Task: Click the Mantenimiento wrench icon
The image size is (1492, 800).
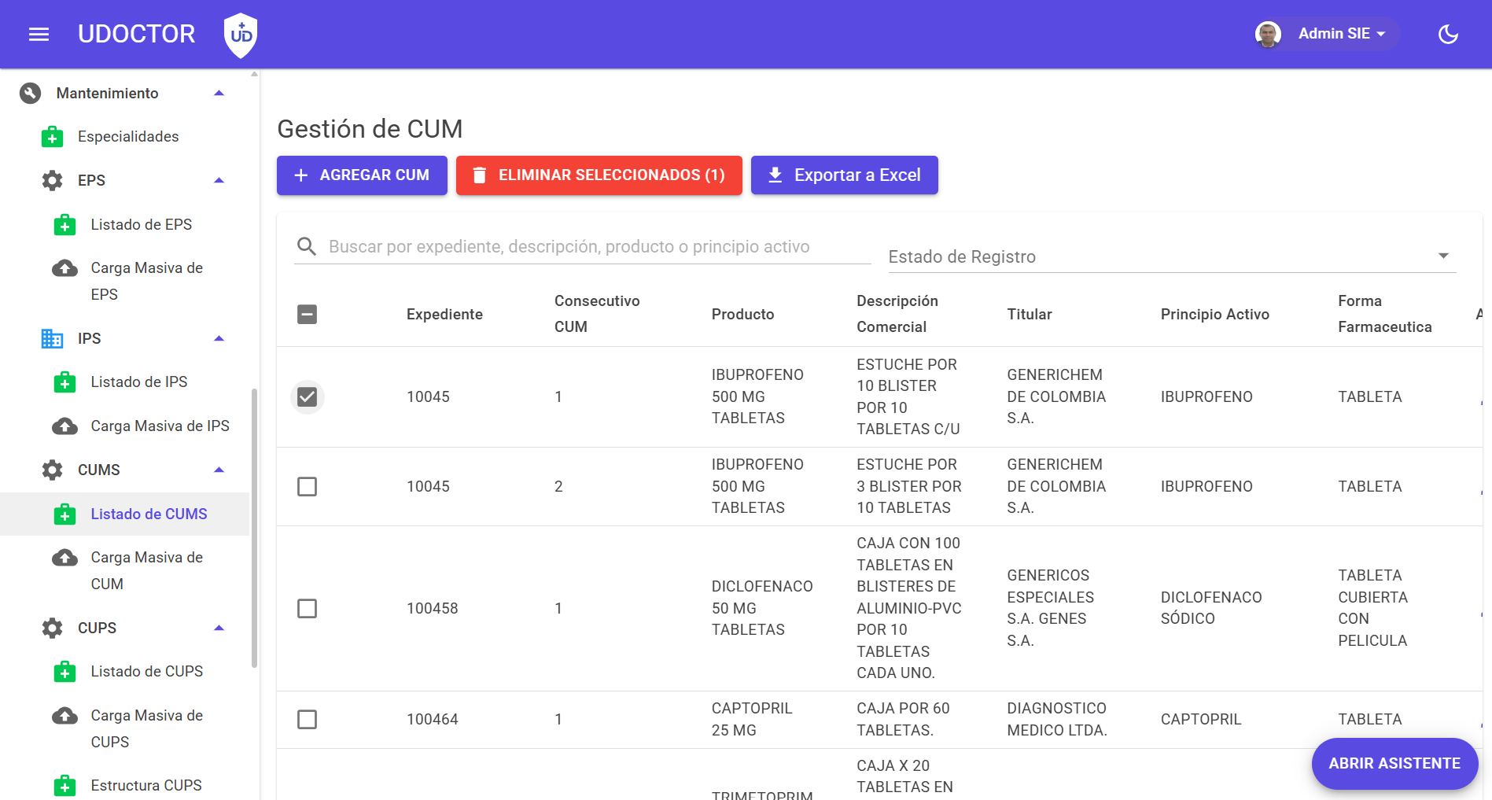Action: 30,93
